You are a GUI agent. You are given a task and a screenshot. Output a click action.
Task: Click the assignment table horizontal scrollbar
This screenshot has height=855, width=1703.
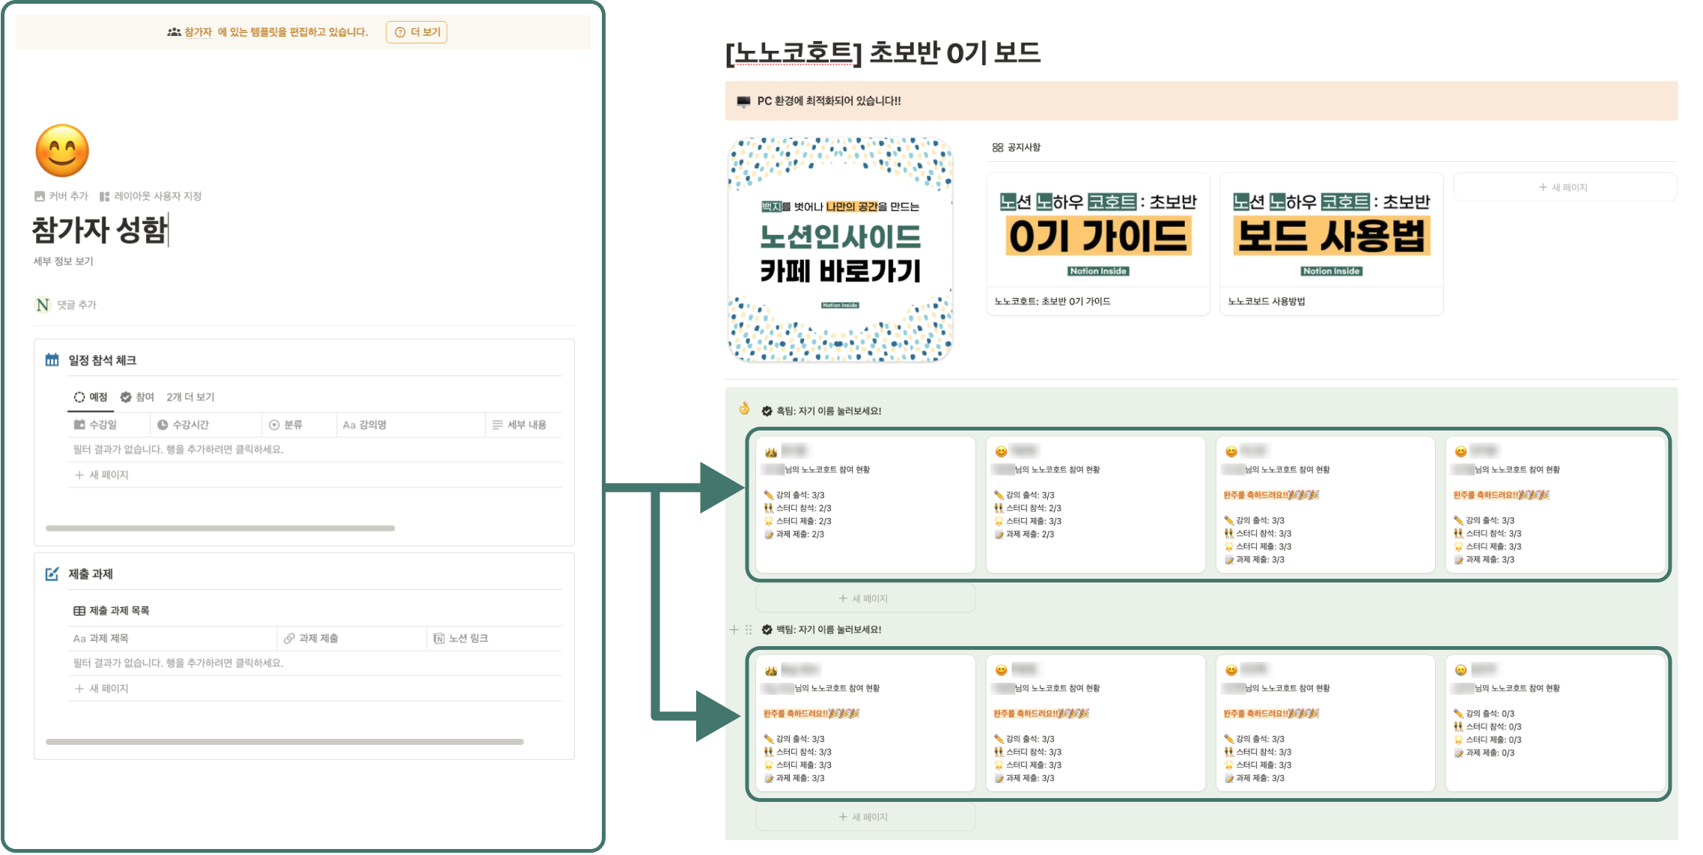click(x=284, y=741)
